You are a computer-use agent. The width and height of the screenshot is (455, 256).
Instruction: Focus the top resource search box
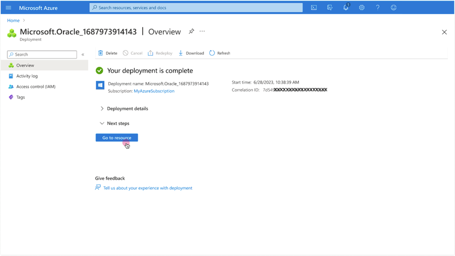point(196,8)
